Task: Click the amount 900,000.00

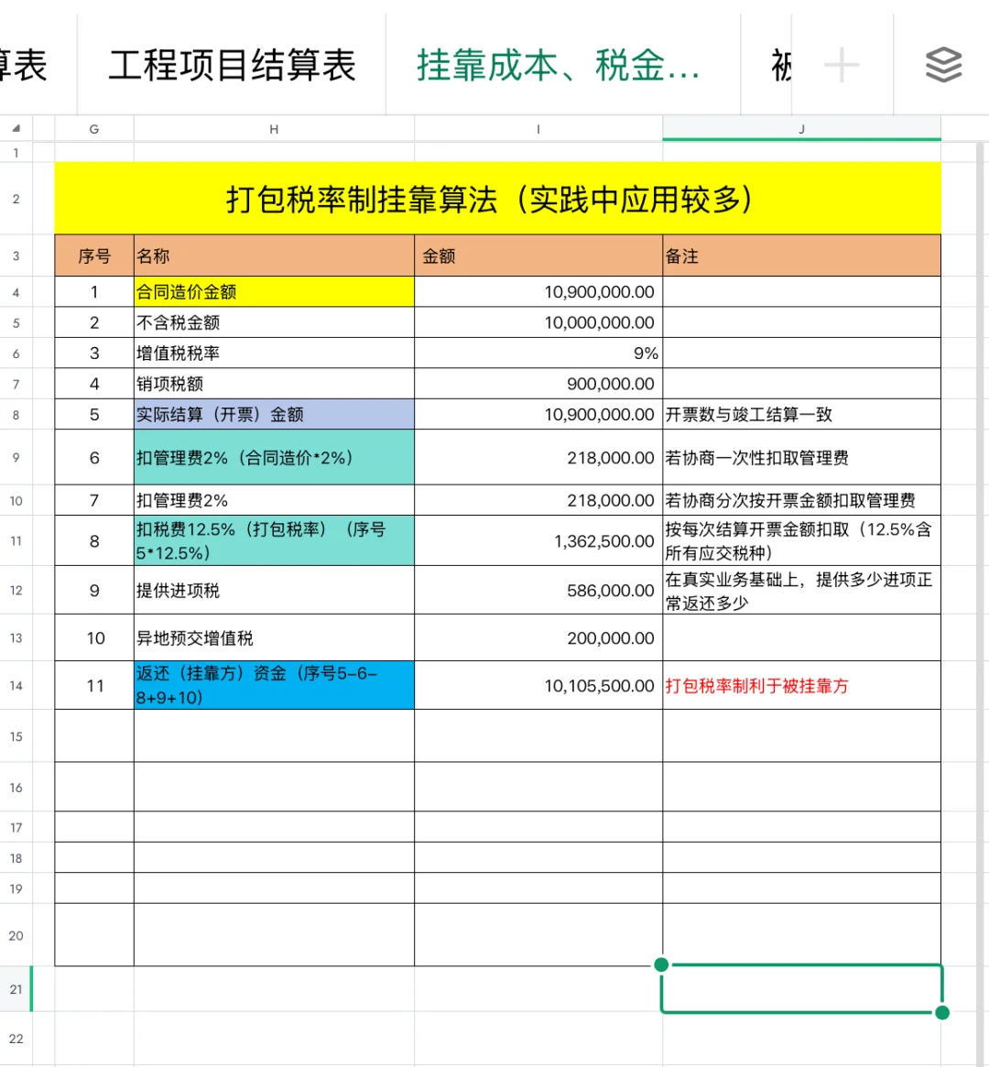Action: pyautogui.click(x=538, y=384)
